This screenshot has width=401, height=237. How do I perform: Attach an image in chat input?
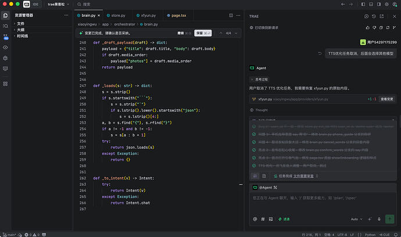click(271, 219)
